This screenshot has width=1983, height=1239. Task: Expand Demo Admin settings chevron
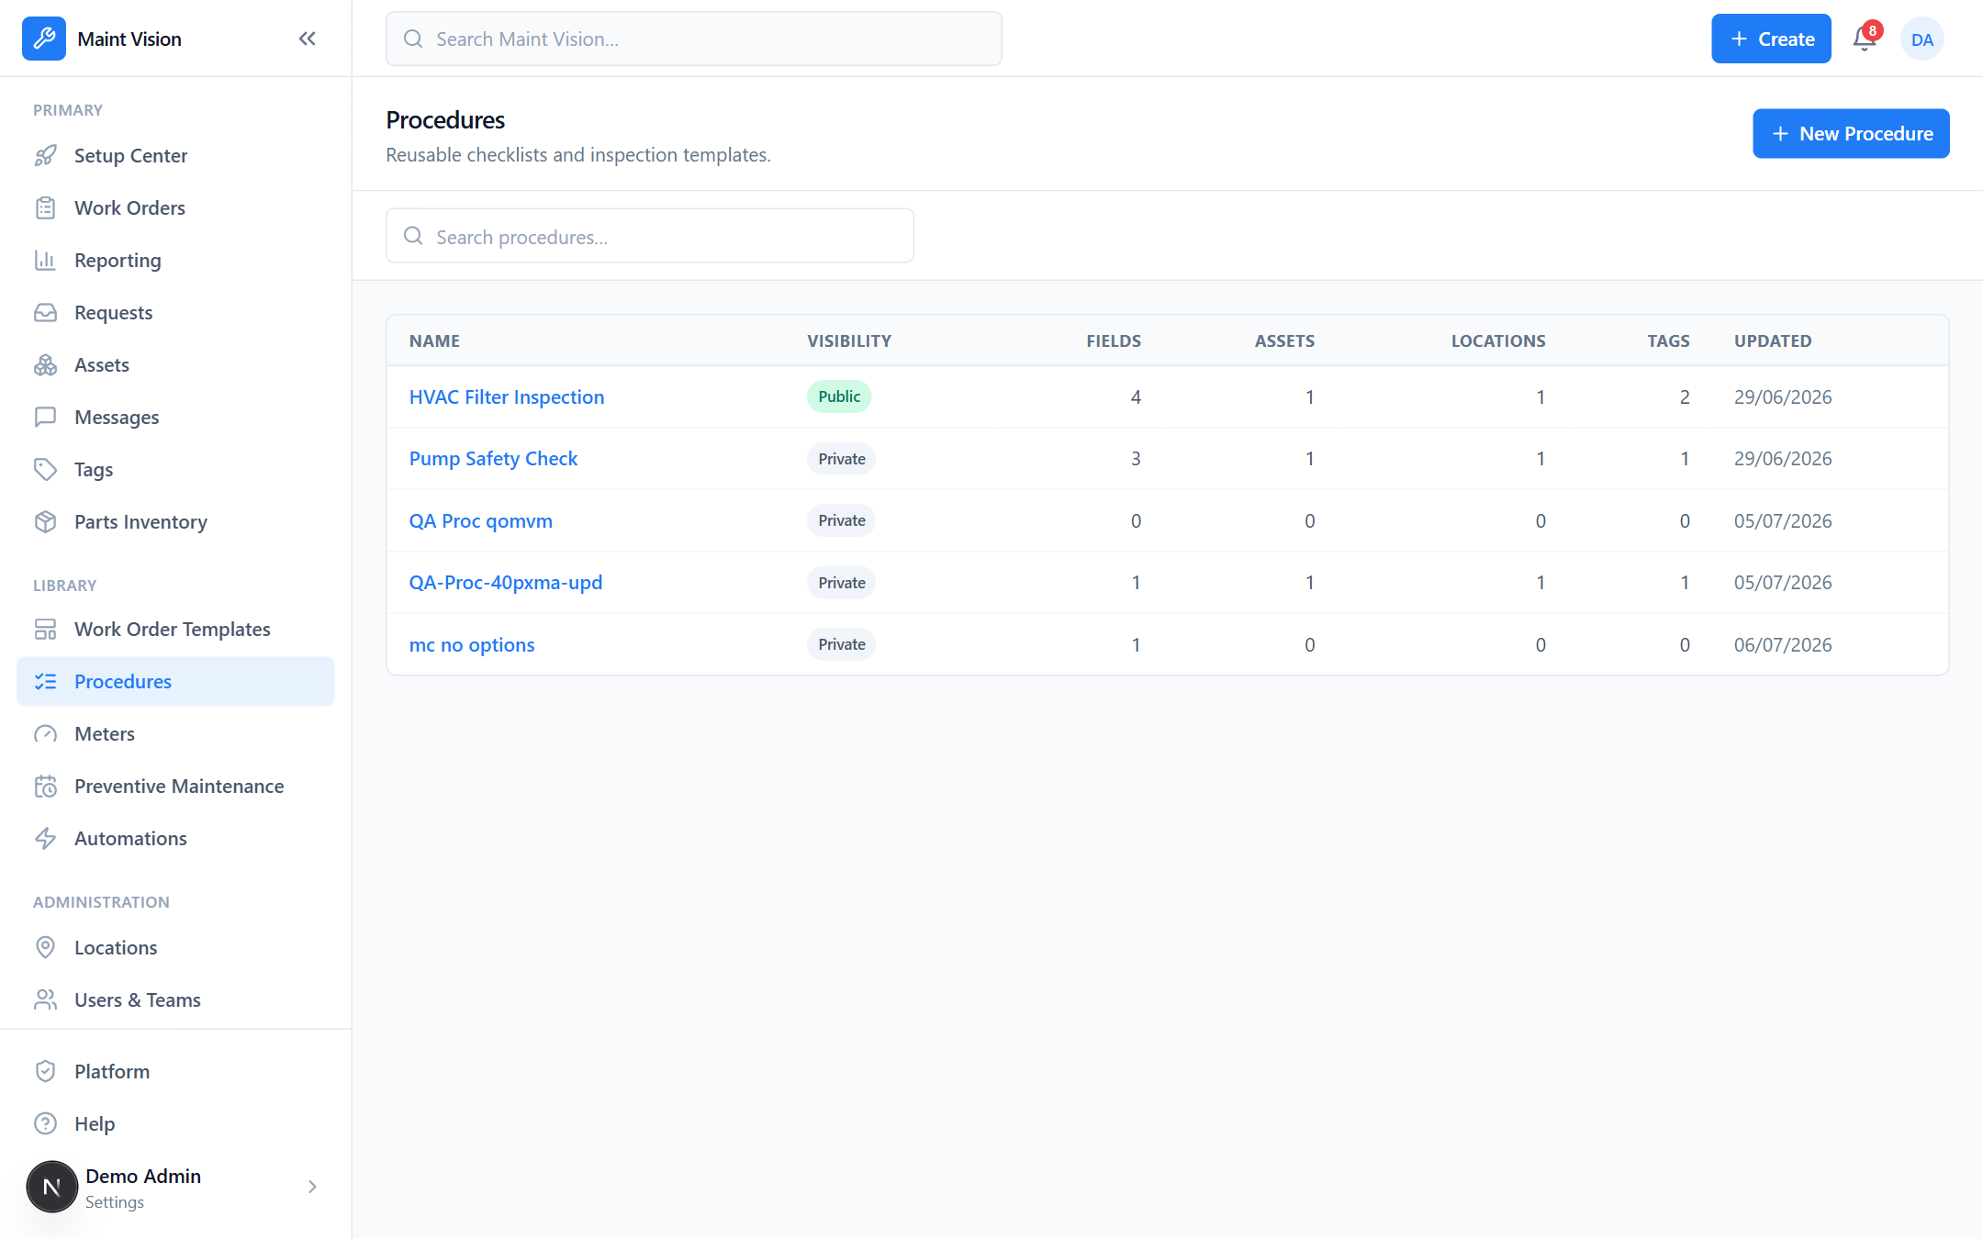click(x=312, y=1187)
